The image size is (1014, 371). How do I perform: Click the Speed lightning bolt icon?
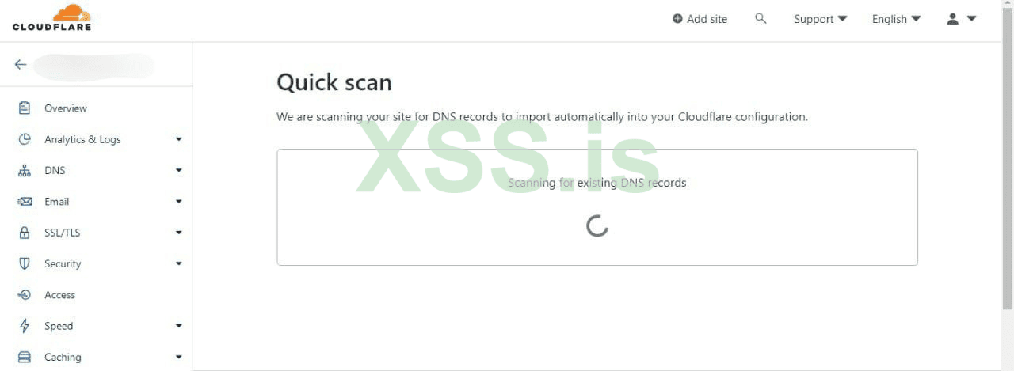[x=25, y=326]
